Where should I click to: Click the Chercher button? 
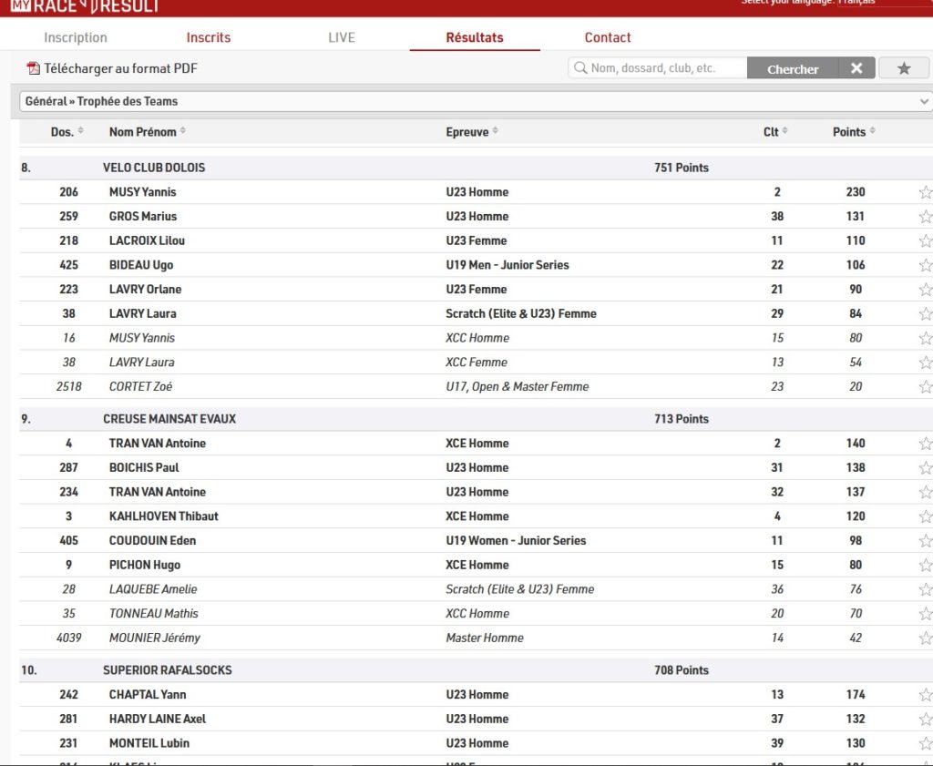tap(793, 68)
